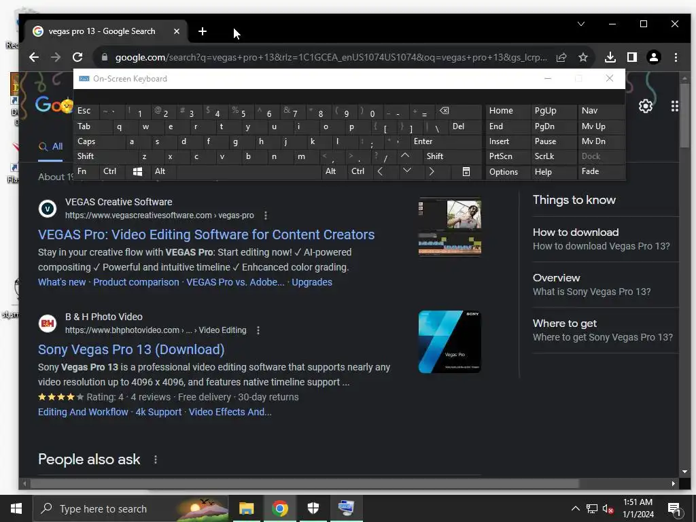
Task: Go forward in Chrome
Action: pos(56,57)
